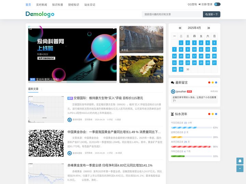Click the 28% week progress bar
The image size is (246, 184).
(191, 137)
